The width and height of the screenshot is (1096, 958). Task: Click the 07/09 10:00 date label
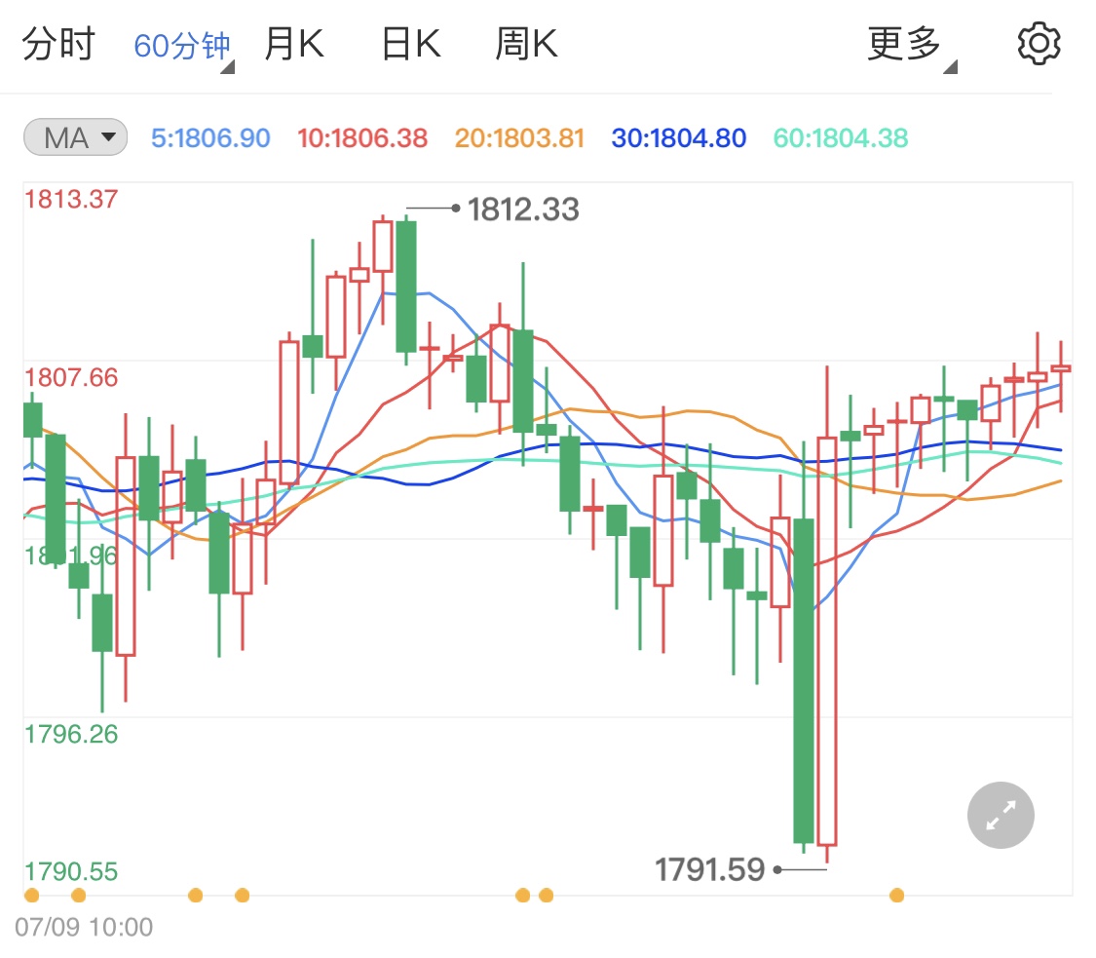click(84, 927)
